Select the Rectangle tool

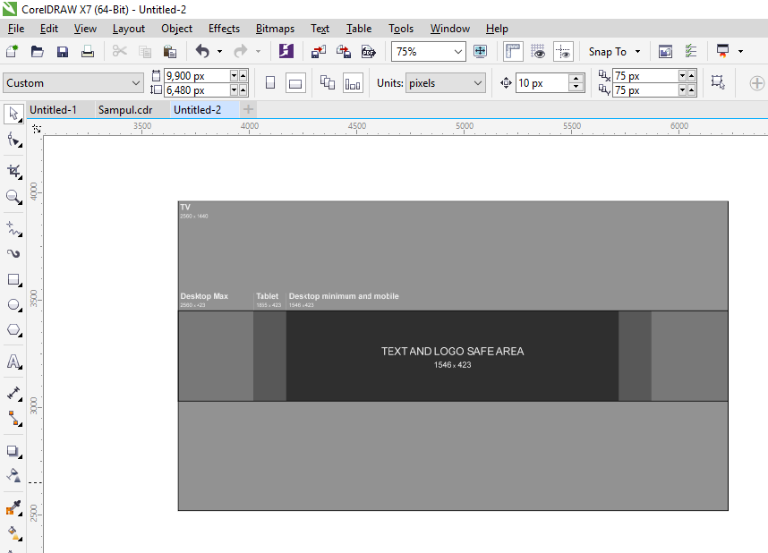click(x=13, y=280)
